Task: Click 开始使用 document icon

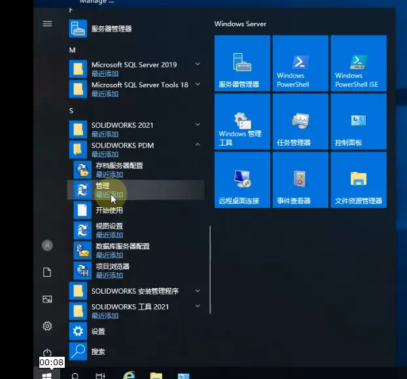Action: 82,210
